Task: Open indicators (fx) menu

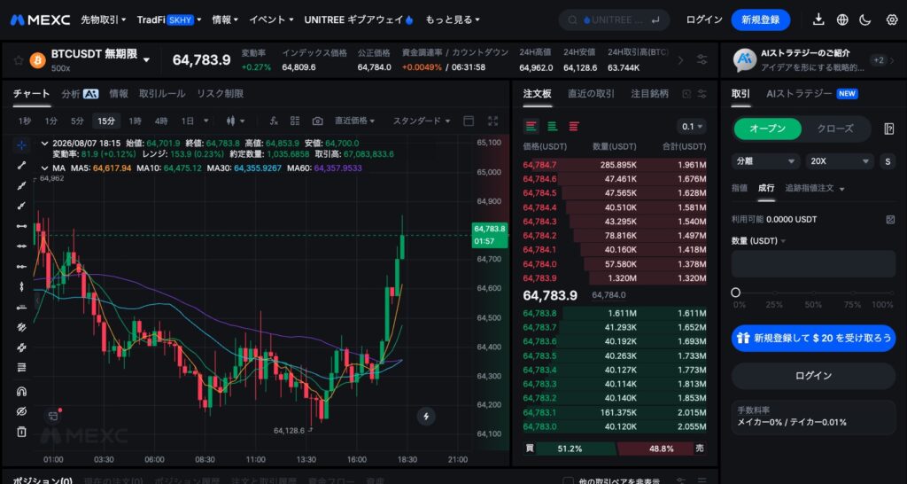Action: [275, 121]
